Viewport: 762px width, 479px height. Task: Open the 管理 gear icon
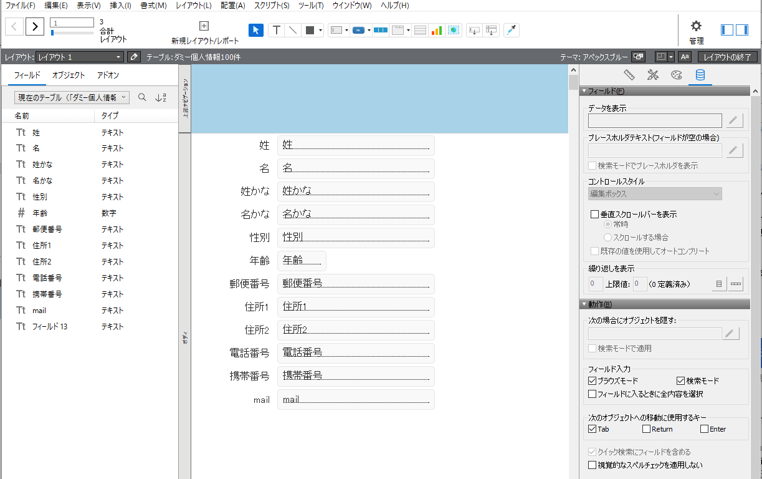click(697, 26)
